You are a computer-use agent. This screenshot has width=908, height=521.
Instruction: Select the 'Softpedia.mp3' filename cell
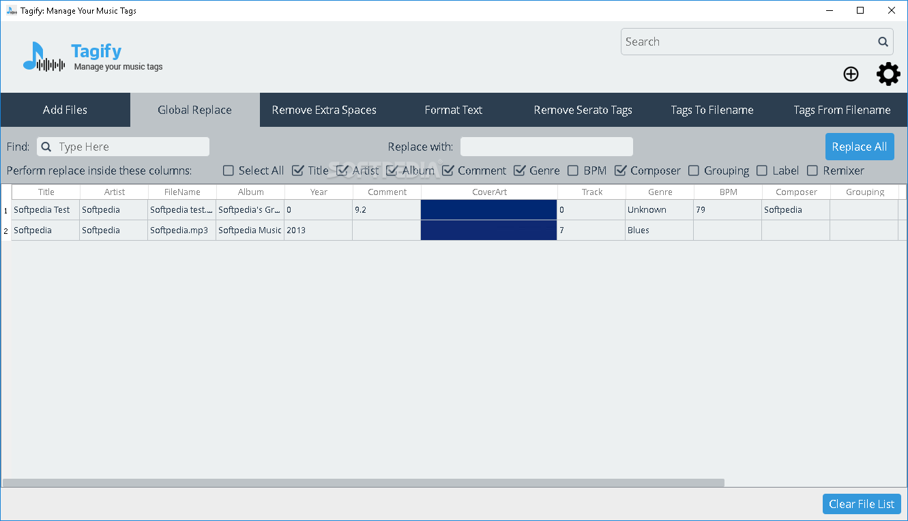tap(182, 230)
